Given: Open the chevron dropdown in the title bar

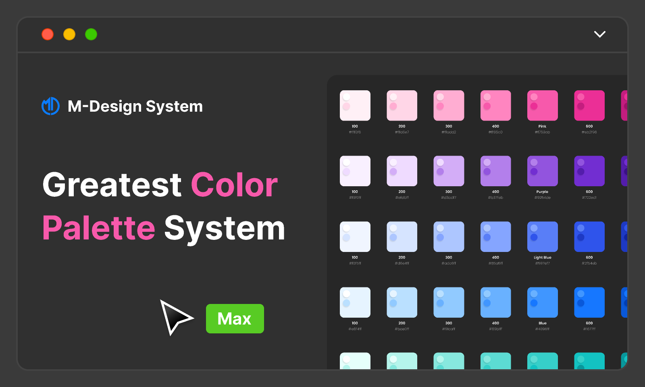Looking at the screenshot, I should click(x=599, y=34).
